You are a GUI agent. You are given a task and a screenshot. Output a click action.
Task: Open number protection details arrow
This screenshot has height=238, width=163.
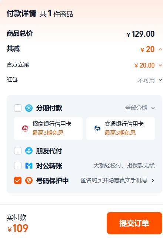(x=153, y=180)
